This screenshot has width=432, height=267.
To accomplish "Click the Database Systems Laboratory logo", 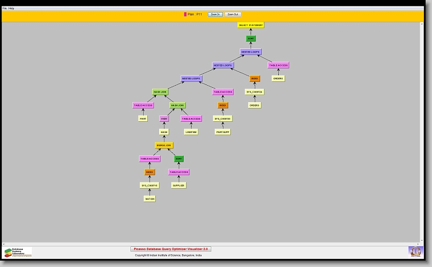I will point(18,252).
